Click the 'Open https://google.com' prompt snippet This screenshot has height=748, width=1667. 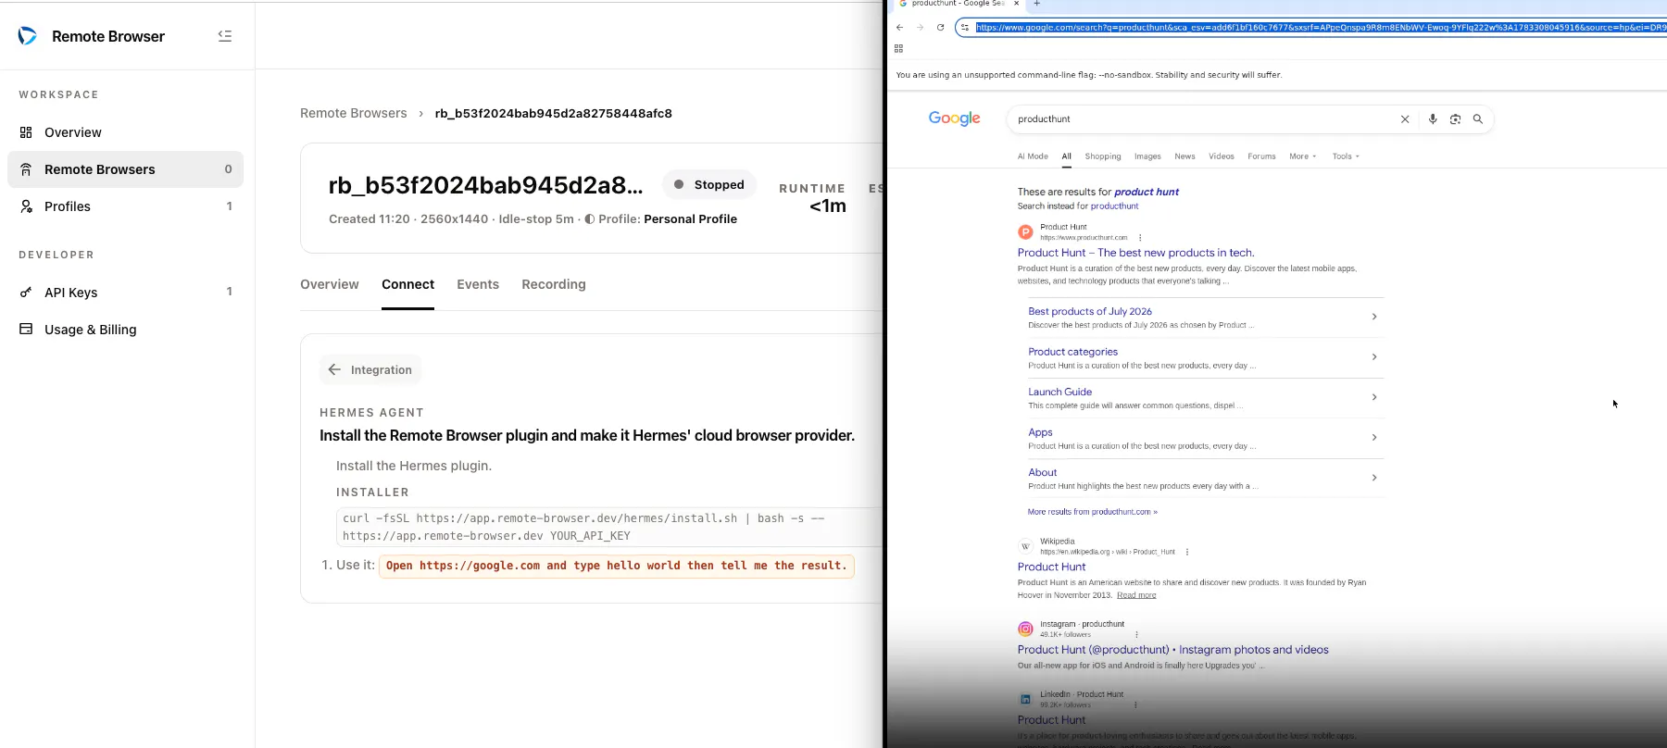(617, 566)
